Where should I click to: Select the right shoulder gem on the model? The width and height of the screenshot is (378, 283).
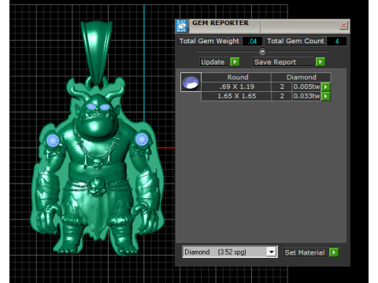click(142, 139)
